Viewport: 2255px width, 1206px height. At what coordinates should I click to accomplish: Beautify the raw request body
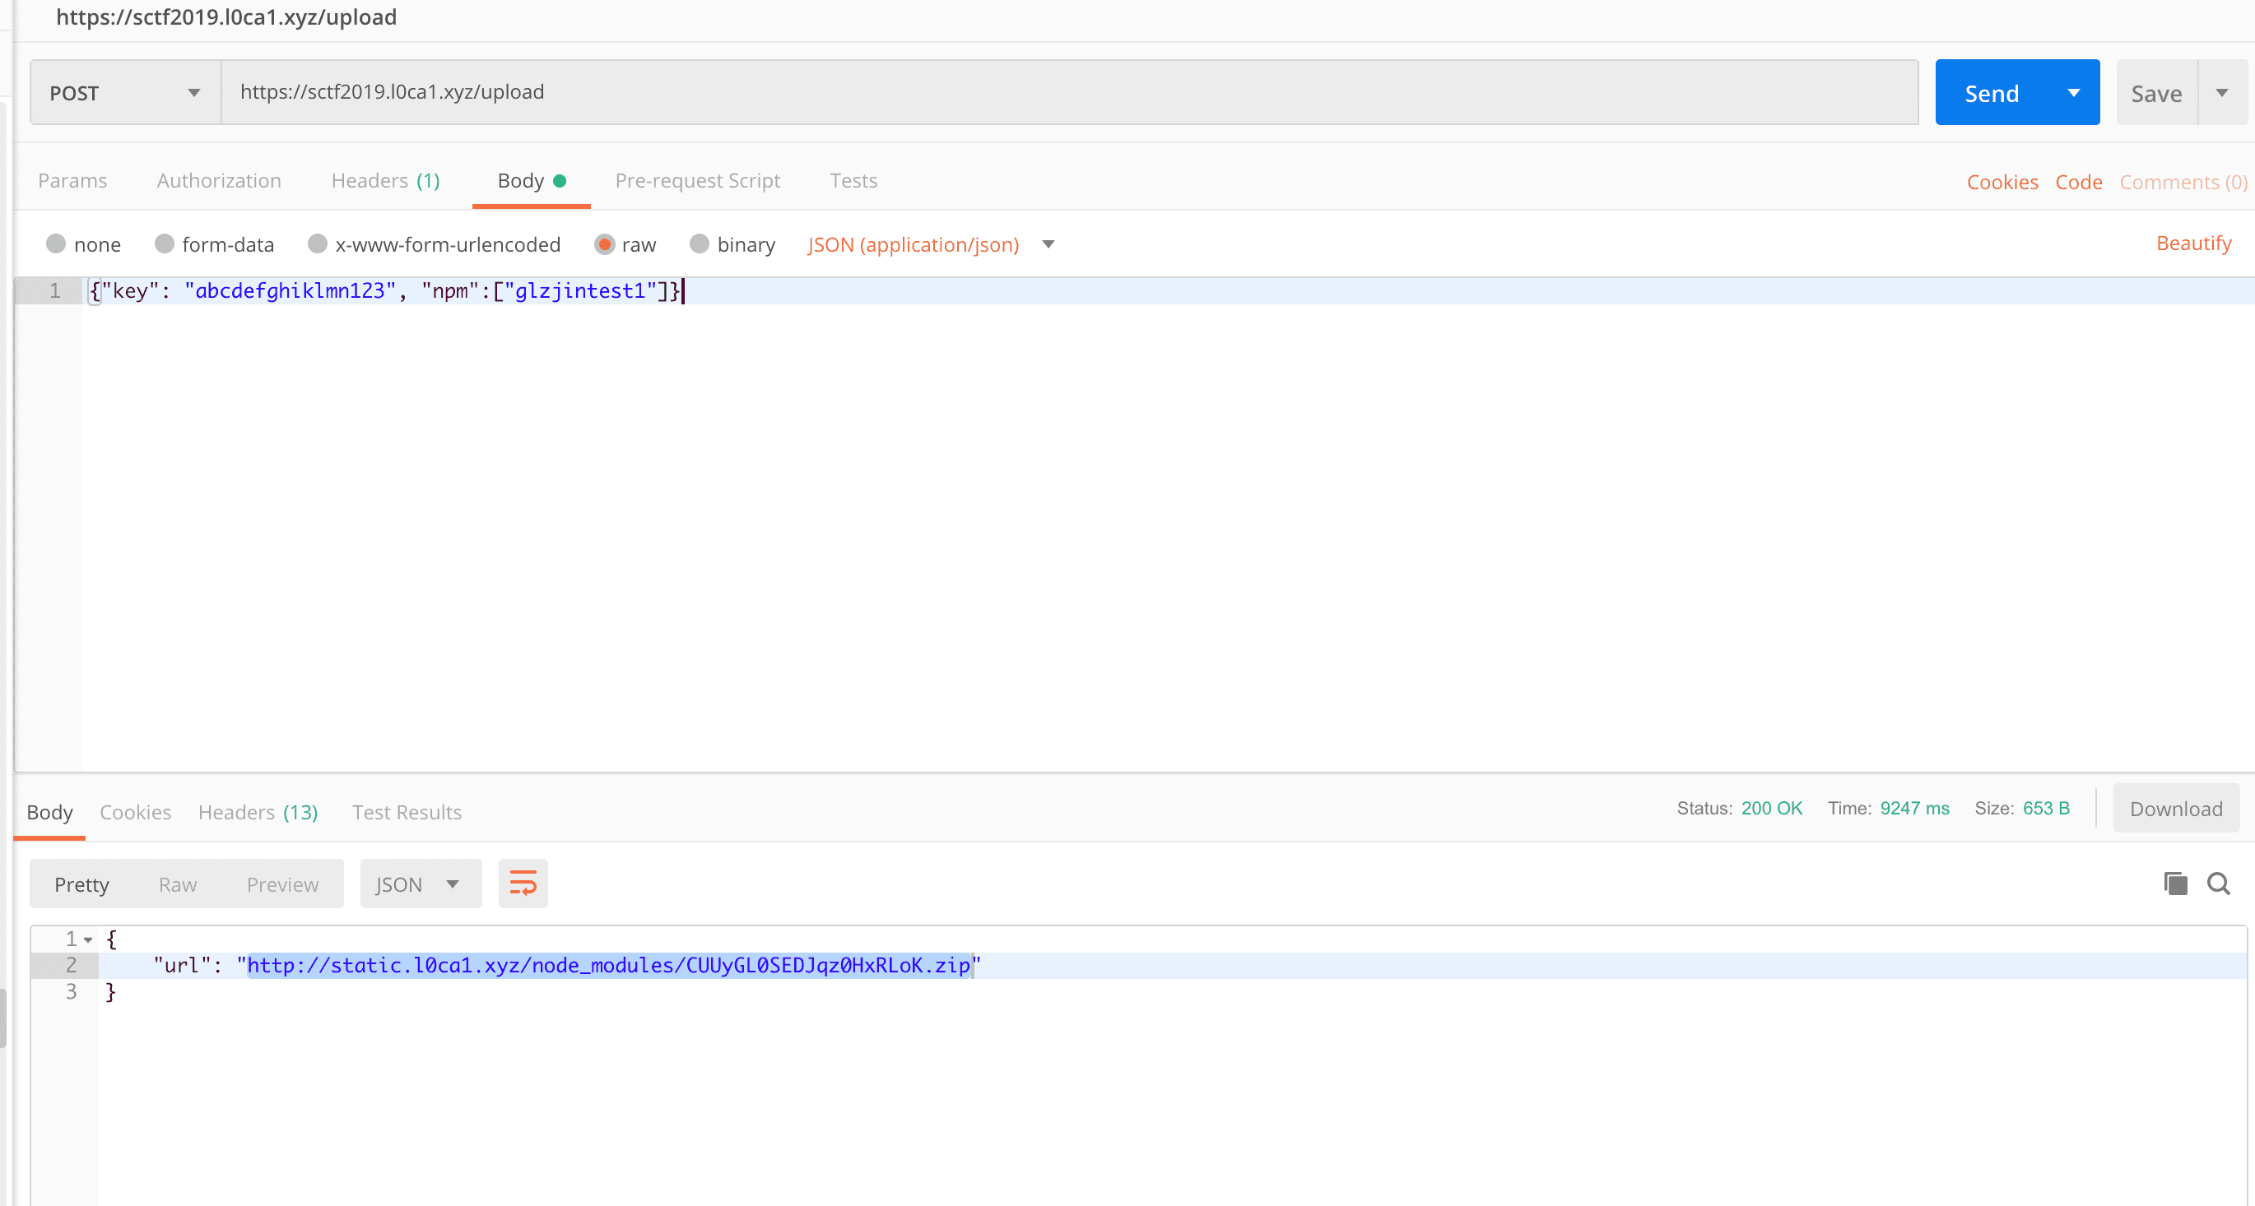coord(2192,243)
